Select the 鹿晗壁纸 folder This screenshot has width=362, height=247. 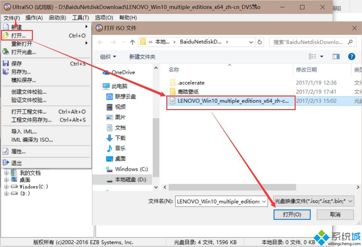pos(184,92)
